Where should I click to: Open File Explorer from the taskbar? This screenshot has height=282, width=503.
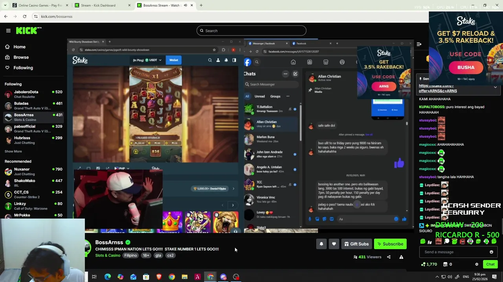click(x=184, y=277)
